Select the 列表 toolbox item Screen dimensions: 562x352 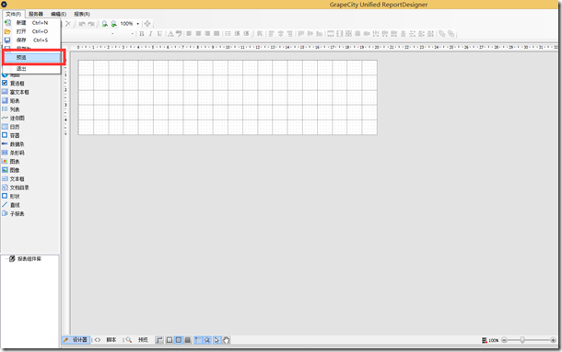[x=11, y=109]
